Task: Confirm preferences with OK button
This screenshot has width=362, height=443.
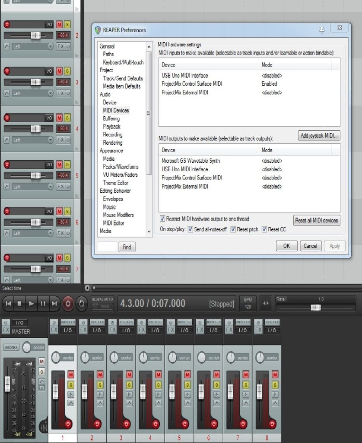Action: 287,246
